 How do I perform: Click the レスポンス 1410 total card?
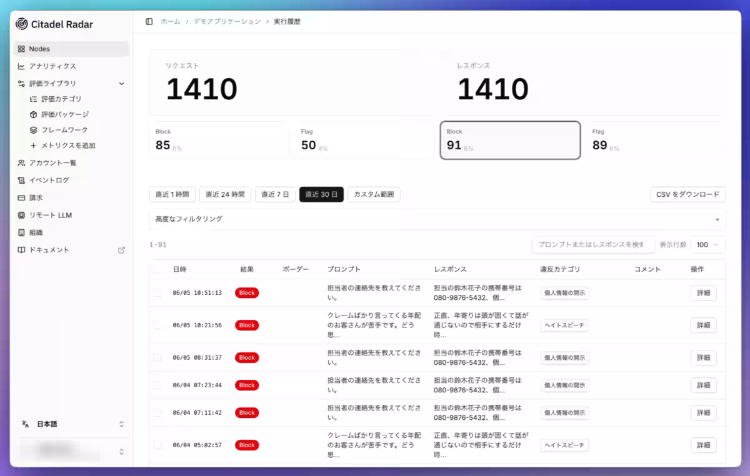pyautogui.click(x=581, y=82)
